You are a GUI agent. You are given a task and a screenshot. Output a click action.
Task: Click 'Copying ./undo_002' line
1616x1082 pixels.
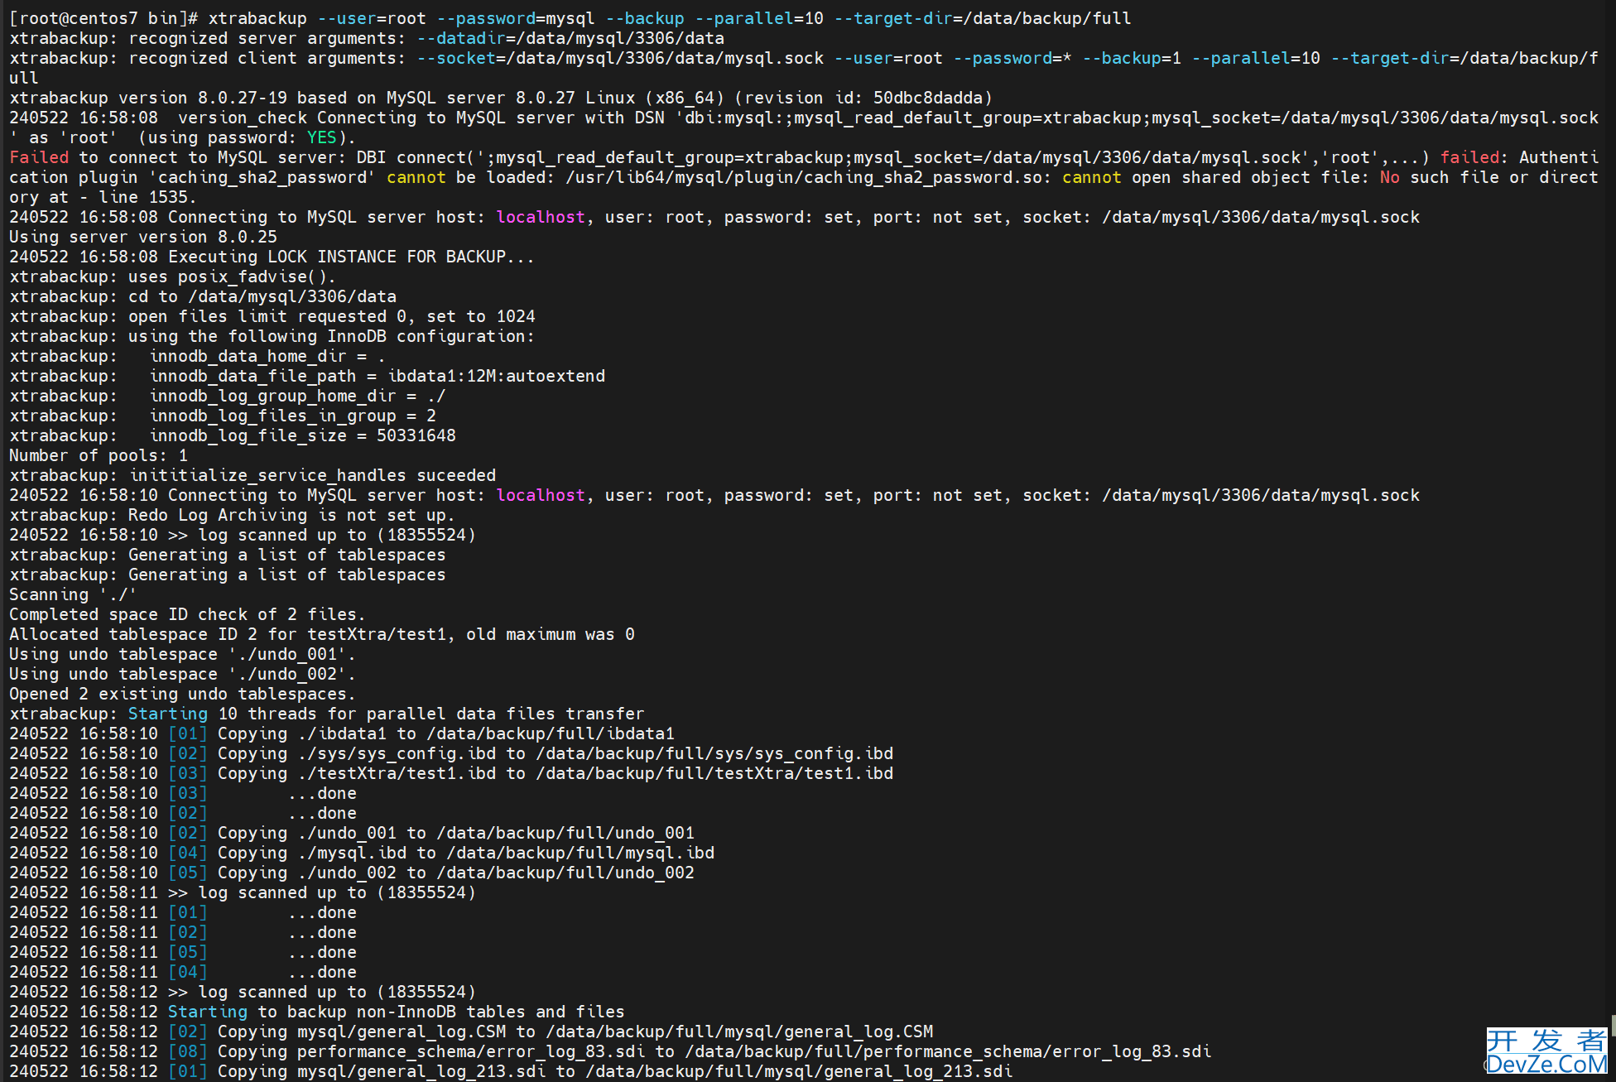click(x=352, y=873)
